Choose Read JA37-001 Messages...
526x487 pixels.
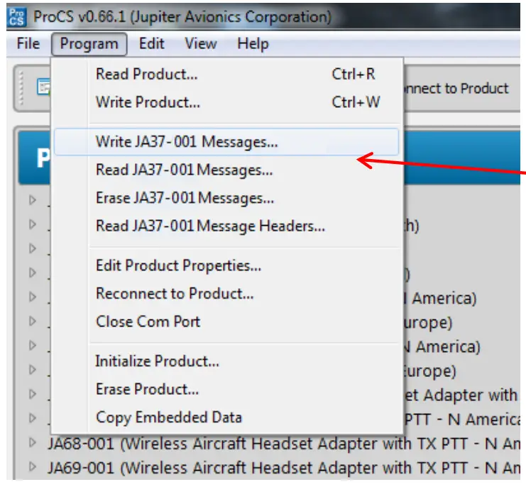click(x=226, y=170)
